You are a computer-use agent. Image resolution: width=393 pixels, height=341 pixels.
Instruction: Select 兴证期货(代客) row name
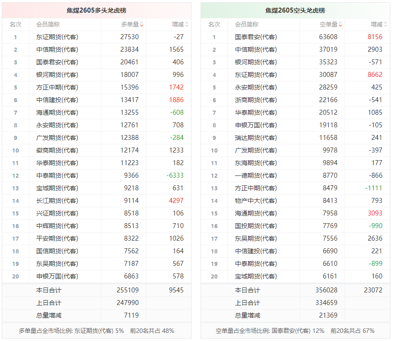pos(57,213)
